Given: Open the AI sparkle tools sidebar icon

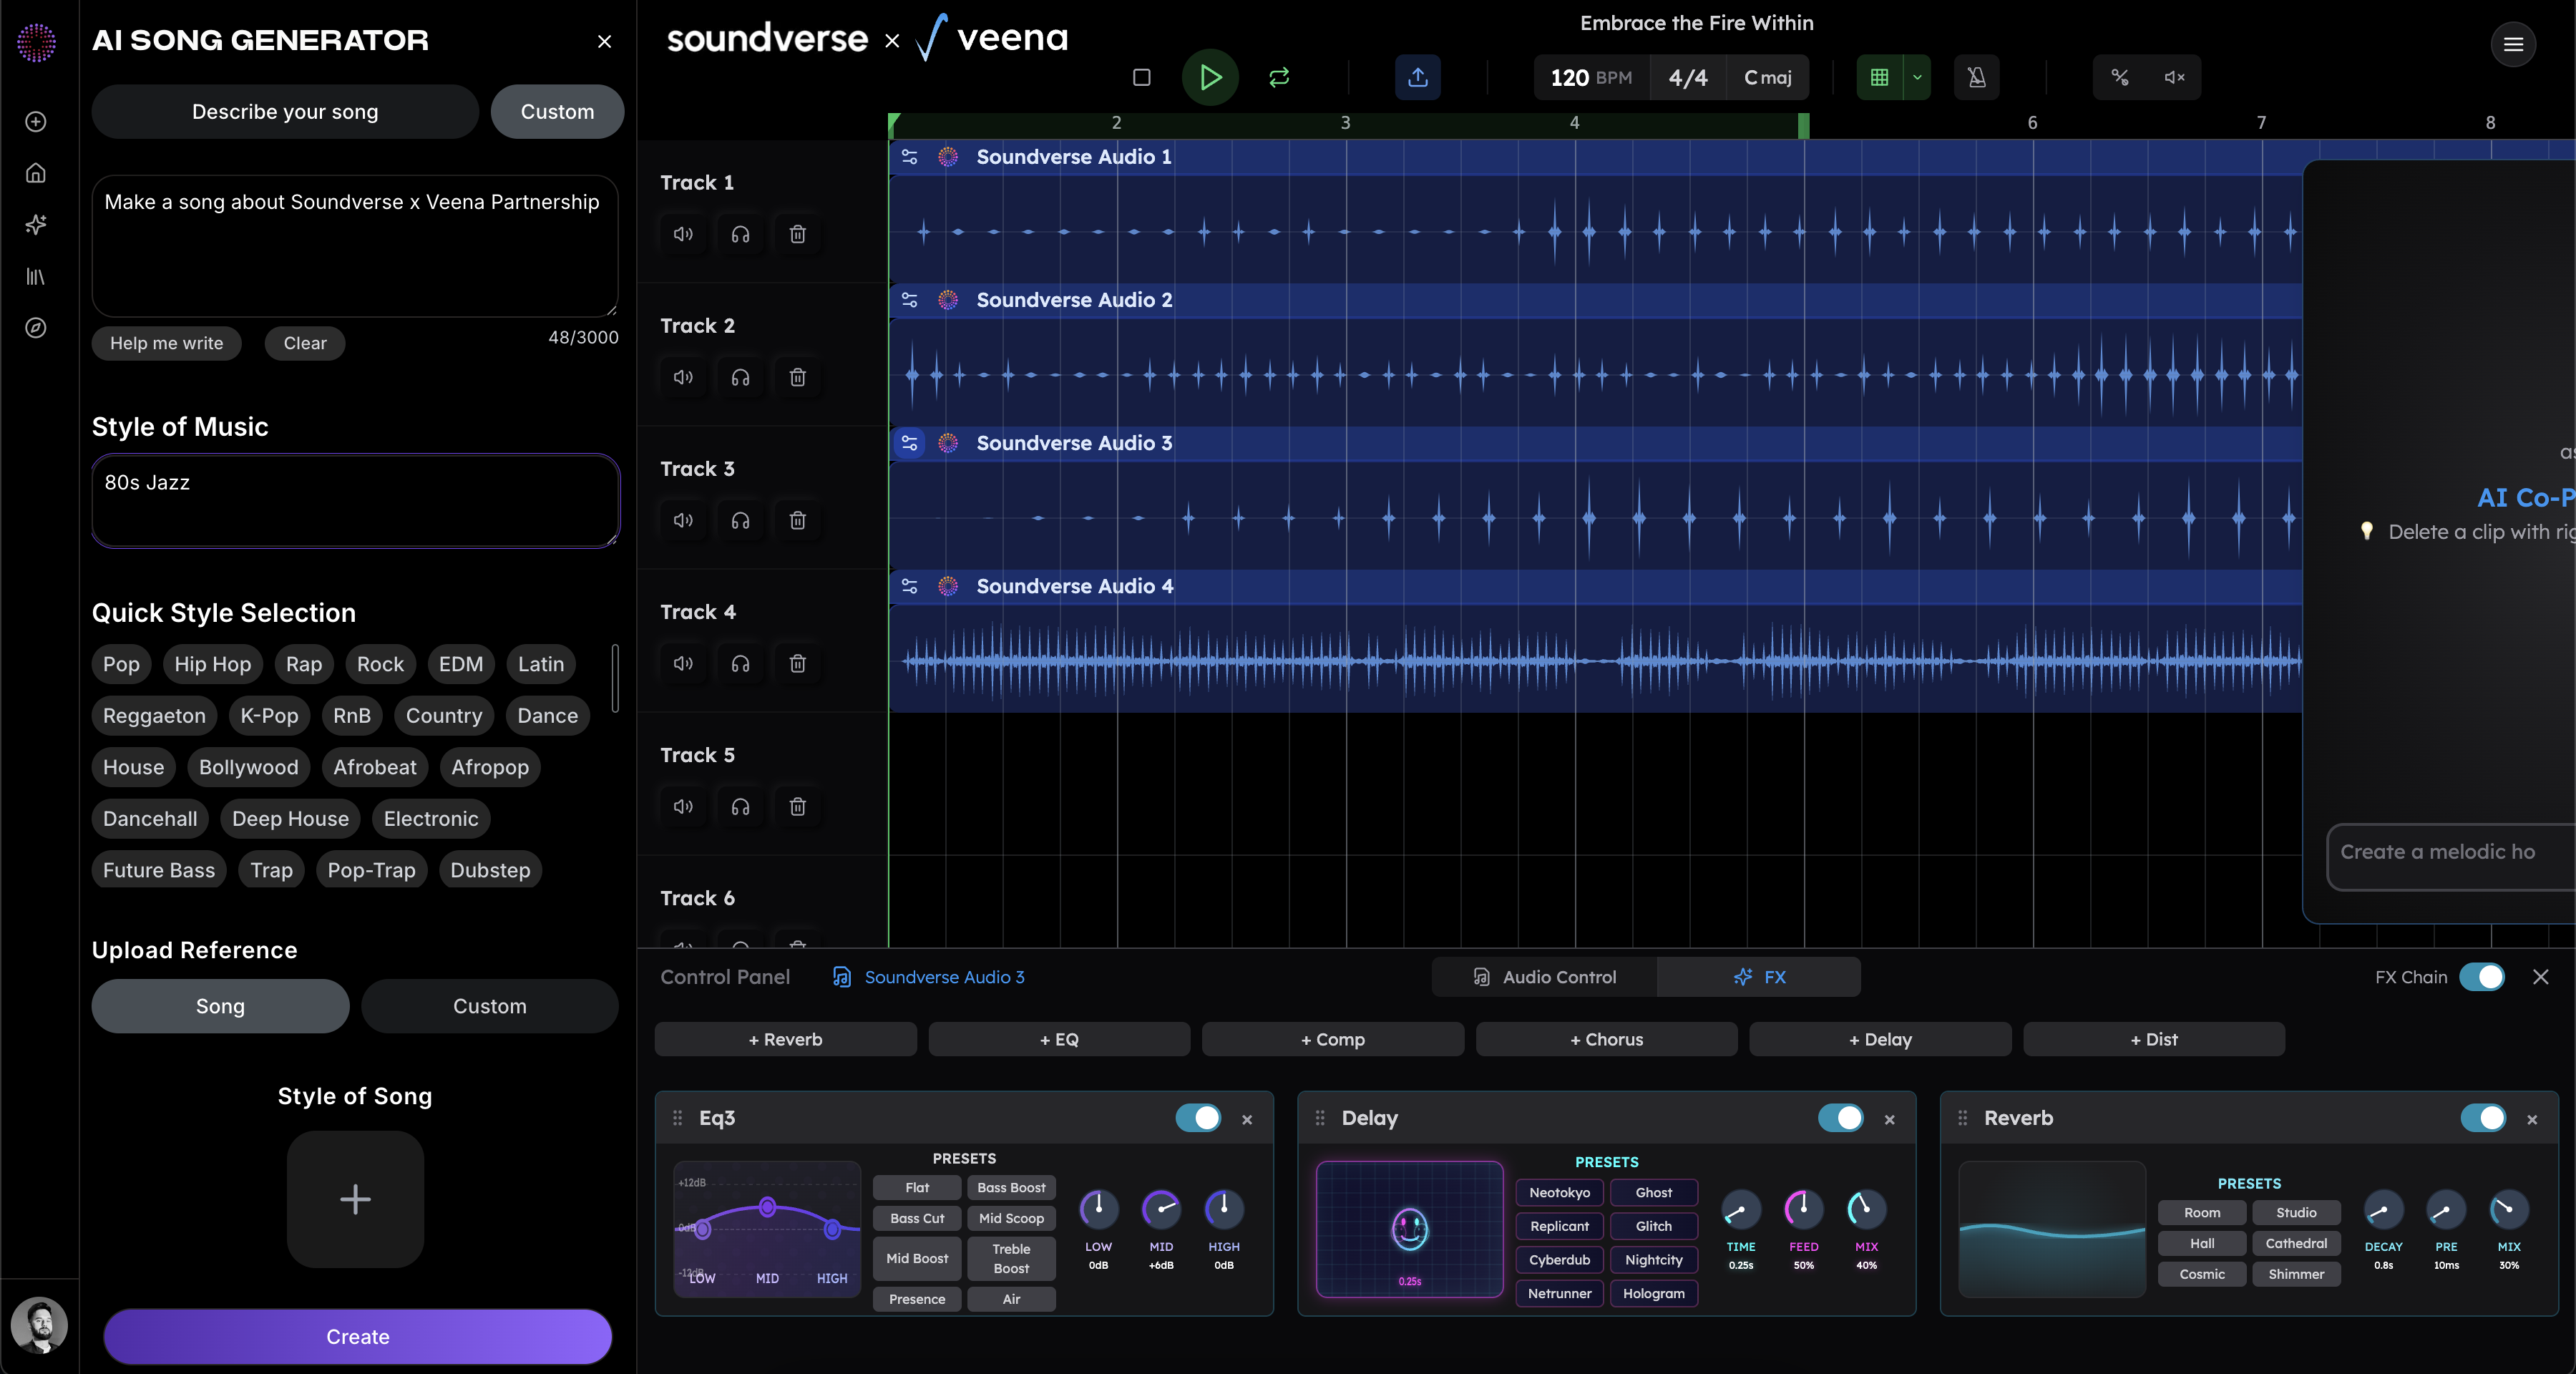Looking at the screenshot, I should point(36,225).
